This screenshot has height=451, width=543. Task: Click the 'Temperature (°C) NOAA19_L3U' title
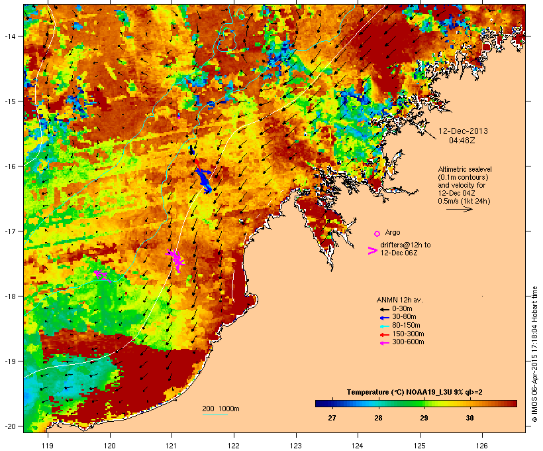(398, 392)
